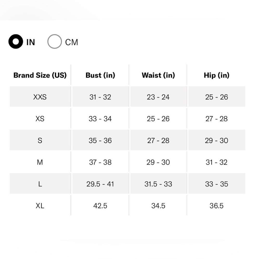Click the 42.5 bust value for XL
The width and height of the screenshot is (260, 260).
tap(100, 206)
